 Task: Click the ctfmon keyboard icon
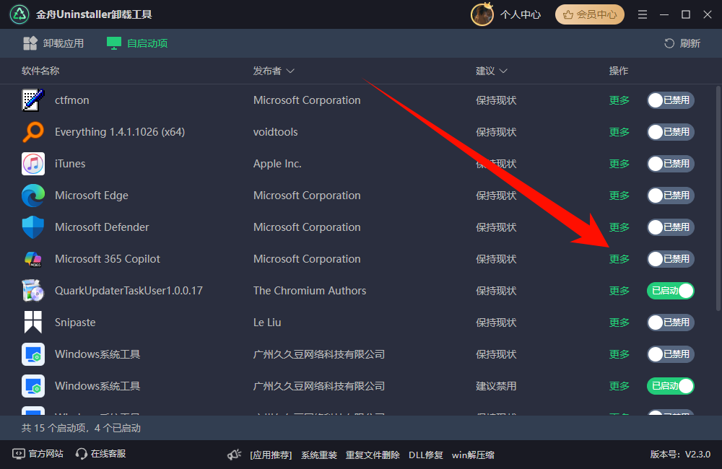32,100
